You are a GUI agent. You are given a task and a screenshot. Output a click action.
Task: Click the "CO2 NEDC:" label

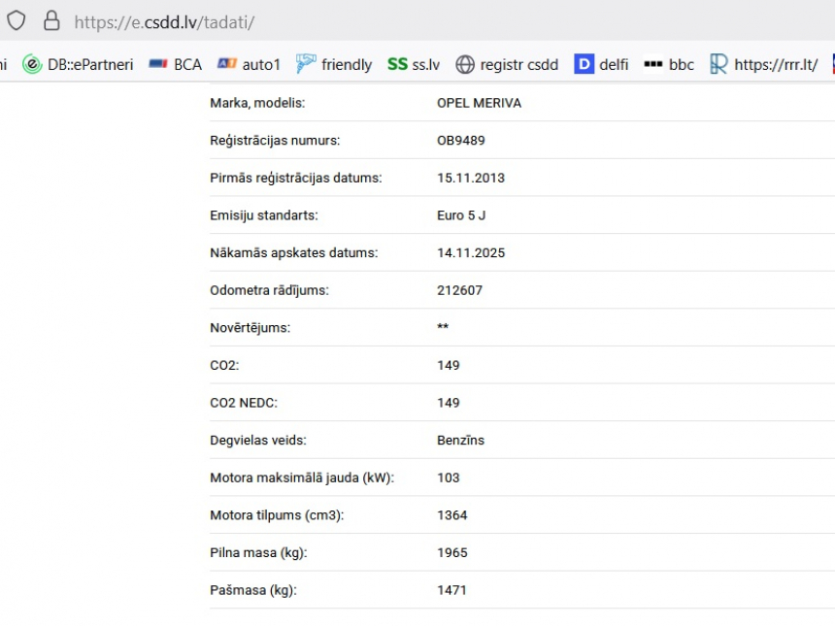[244, 403]
